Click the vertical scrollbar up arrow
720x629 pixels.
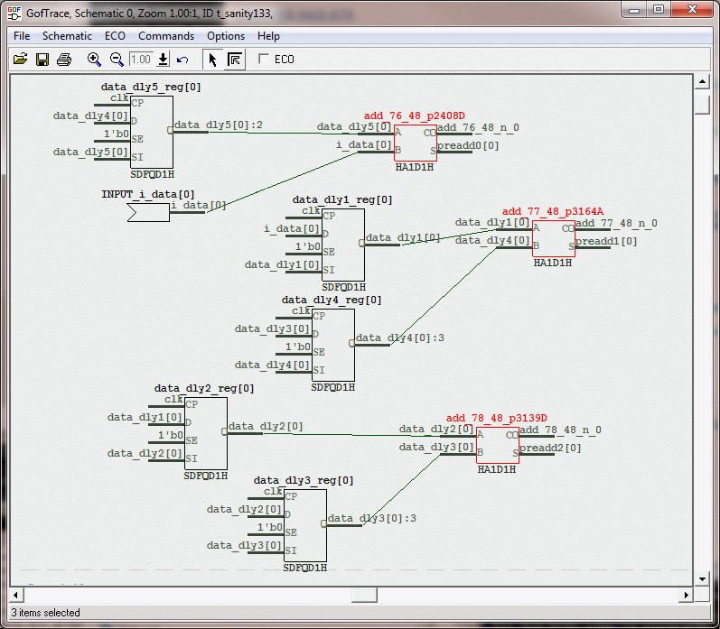[x=703, y=82]
